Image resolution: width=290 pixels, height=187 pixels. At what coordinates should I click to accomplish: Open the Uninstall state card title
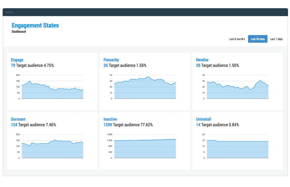coord(203,119)
